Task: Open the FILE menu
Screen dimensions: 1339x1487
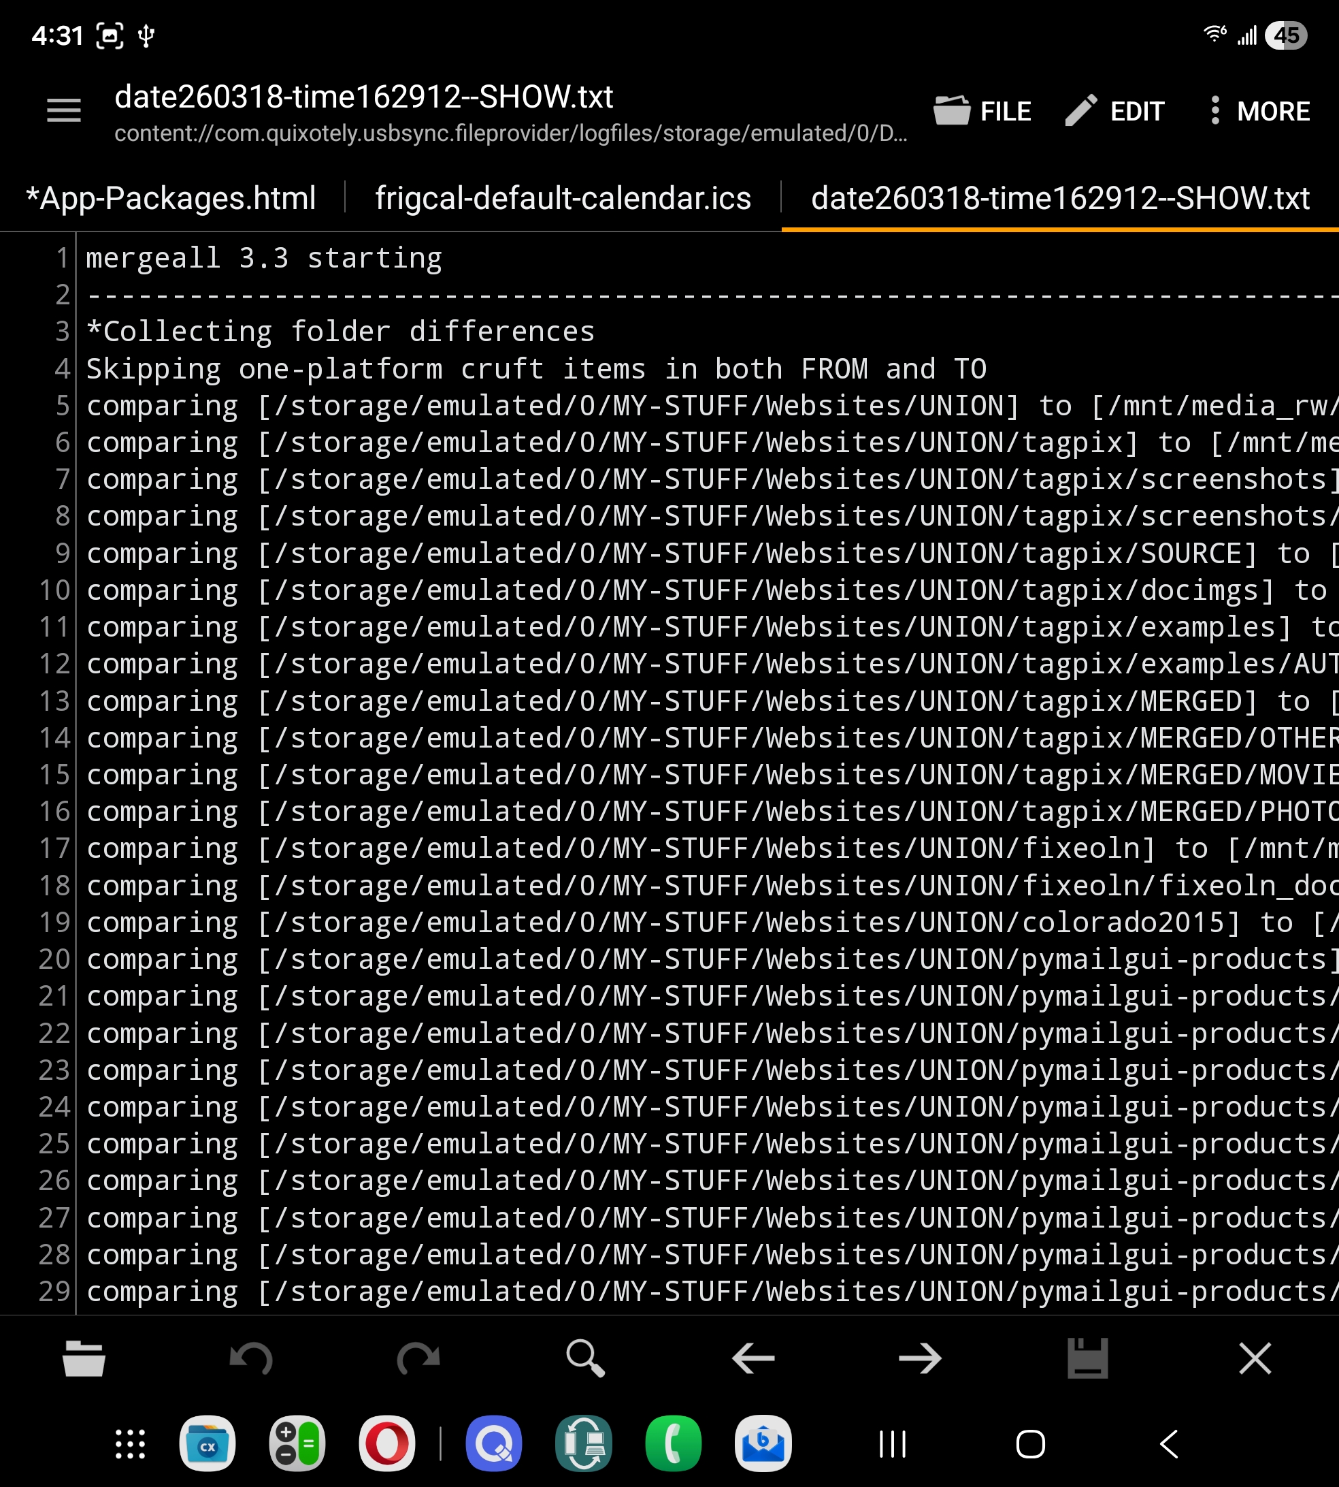Action: (x=982, y=111)
